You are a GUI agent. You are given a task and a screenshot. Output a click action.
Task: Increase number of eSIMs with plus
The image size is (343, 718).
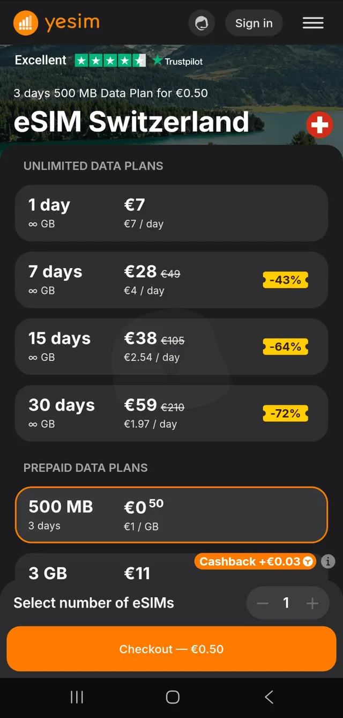312,603
